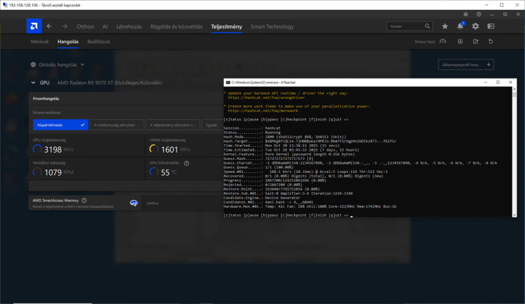Open favorites with the star icon
Image resolution: width=525 pixels, height=304 pixels.
(x=445, y=26)
